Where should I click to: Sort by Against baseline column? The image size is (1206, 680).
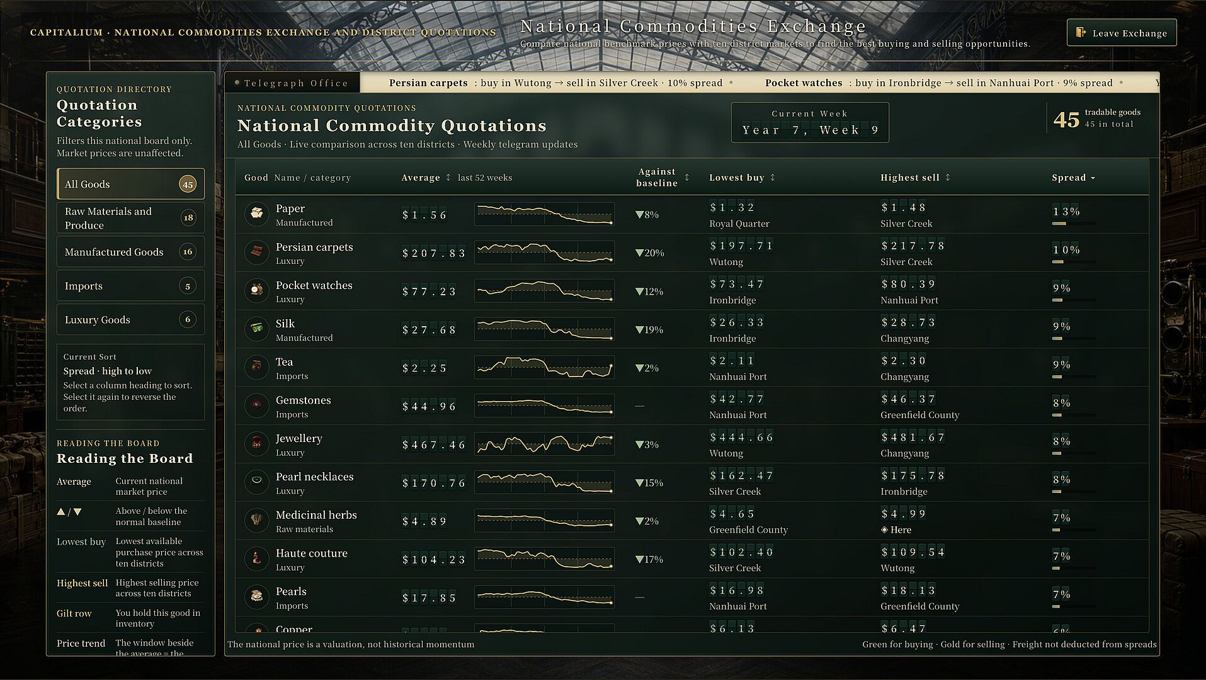point(663,178)
